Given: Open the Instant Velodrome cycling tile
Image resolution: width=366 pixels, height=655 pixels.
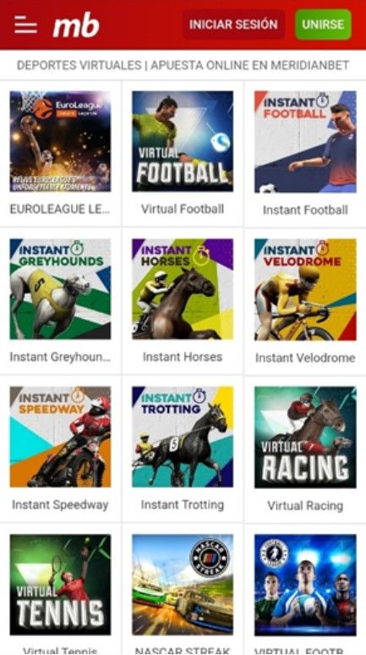Looking at the screenshot, I should pos(305,289).
